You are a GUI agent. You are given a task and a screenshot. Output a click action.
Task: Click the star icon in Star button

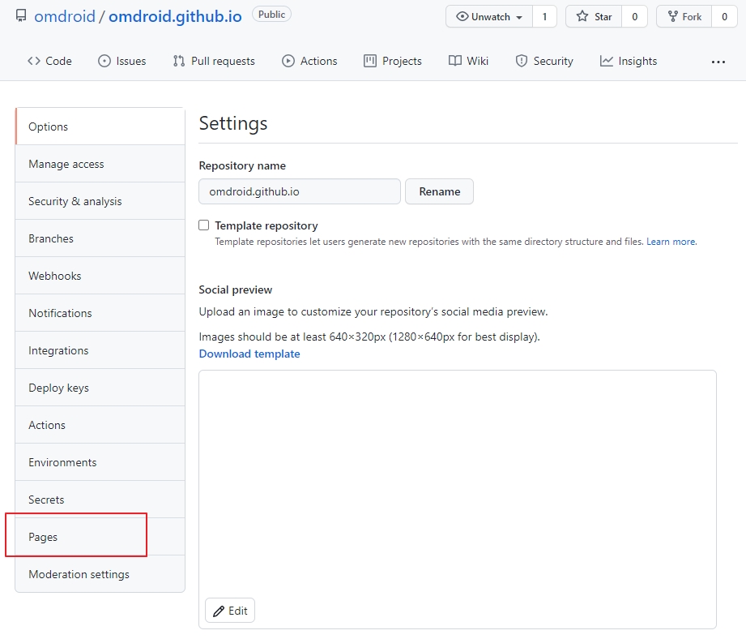click(582, 17)
